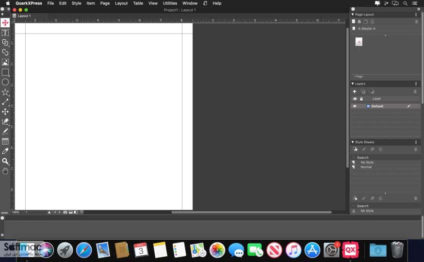Screen dimensions: 424x262
Task: Select the Item move tool
Action: pyautogui.click(x=5, y=22)
